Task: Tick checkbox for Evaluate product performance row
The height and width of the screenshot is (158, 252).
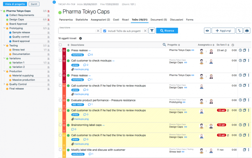Action: pyautogui.click(x=60, y=100)
